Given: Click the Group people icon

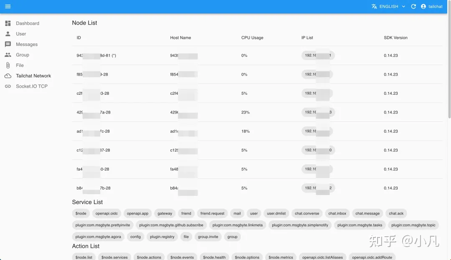Looking at the screenshot, I should (8, 55).
